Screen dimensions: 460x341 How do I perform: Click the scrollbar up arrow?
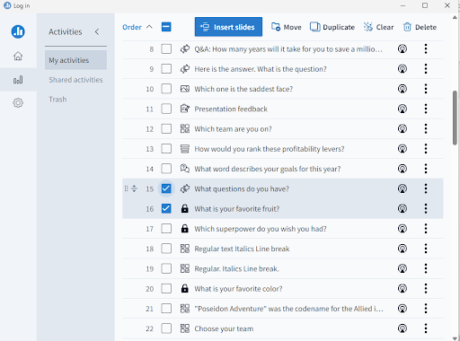tap(455, 17)
